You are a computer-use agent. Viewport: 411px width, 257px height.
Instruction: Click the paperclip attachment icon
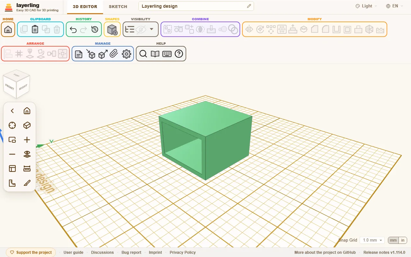(x=114, y=54)
